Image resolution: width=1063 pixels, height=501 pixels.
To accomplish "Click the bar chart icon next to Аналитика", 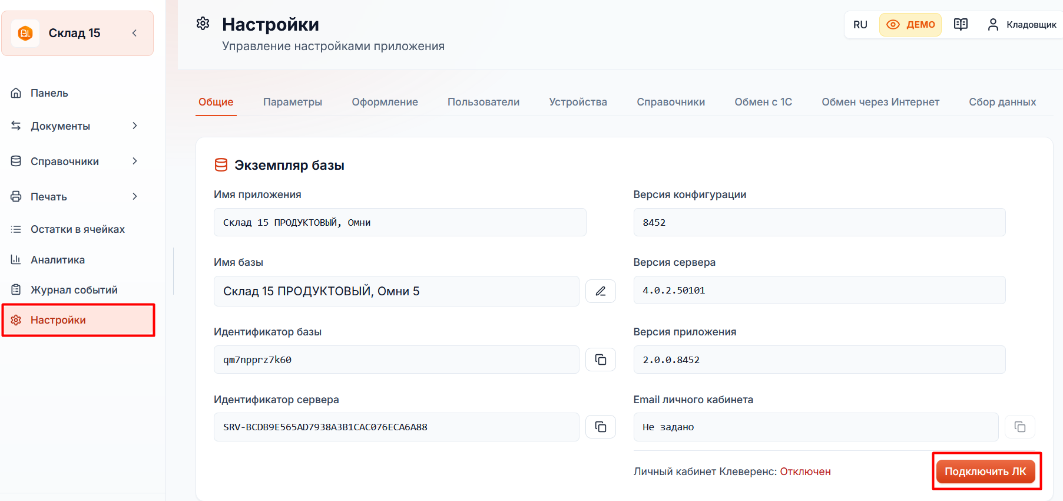I will coord(16,259).
